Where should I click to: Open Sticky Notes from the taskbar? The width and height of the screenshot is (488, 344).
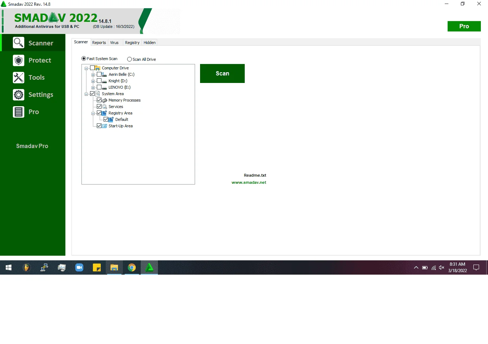[x=97, y=267]
